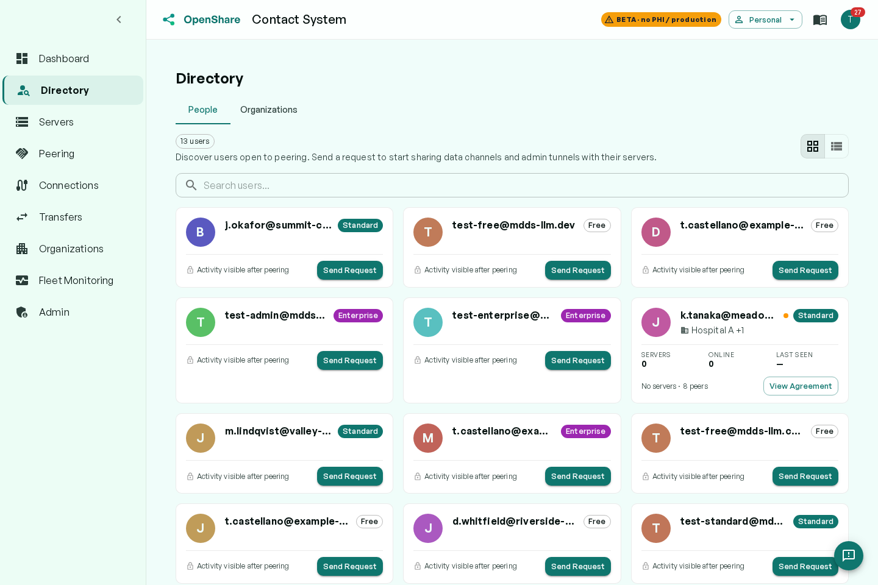This screenshot has height=585, width=878.
Task: Send Request to test-standard@md
Action: [x=805, y=567]
